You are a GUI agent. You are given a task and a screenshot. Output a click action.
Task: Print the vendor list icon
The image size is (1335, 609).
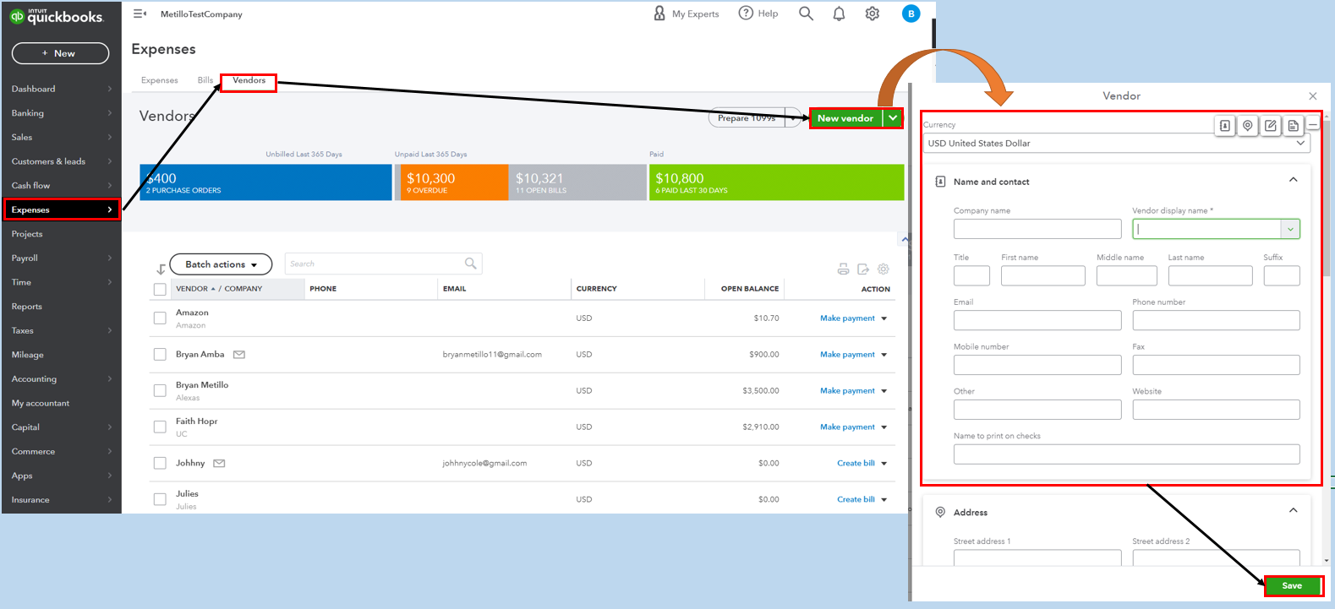click(843, 269)
